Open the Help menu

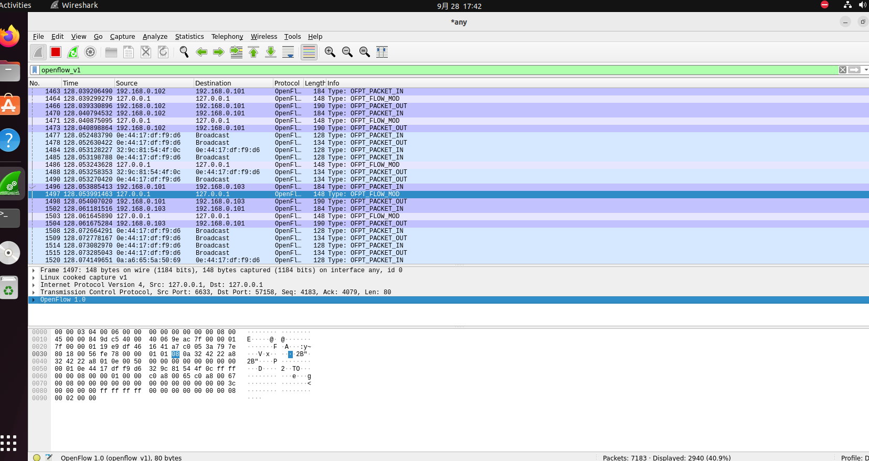click(315, 37)
